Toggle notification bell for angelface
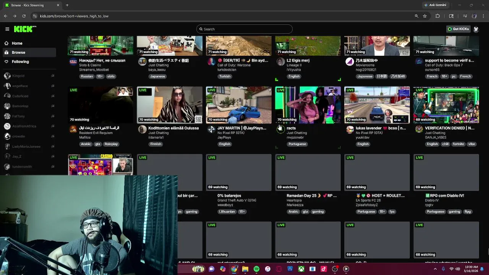The image size is (489, 275). (x=53, y=86)
